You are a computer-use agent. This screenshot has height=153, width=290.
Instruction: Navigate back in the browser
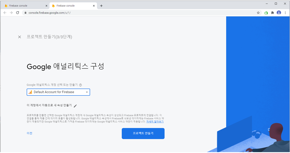(5, 13)
